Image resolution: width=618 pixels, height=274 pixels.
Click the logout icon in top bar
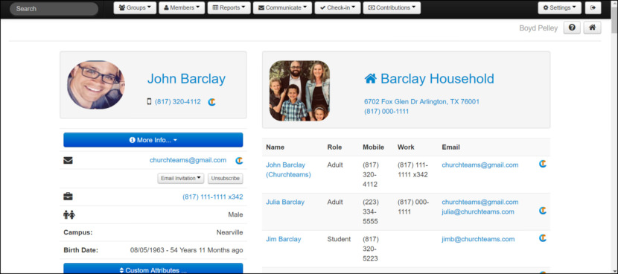[x=593, y=8]
